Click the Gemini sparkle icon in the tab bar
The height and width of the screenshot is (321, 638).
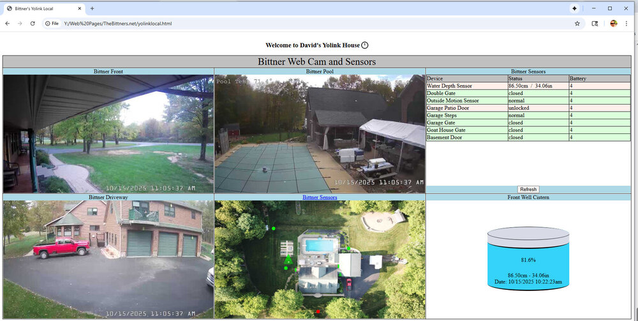[x=574, y=8]
